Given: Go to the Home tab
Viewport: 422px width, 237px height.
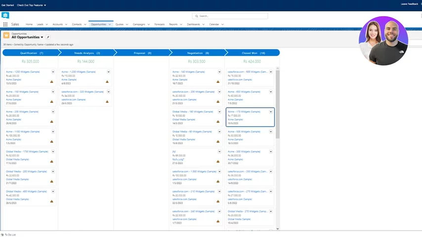Looking at the screenshot, I should click(29, 24).
